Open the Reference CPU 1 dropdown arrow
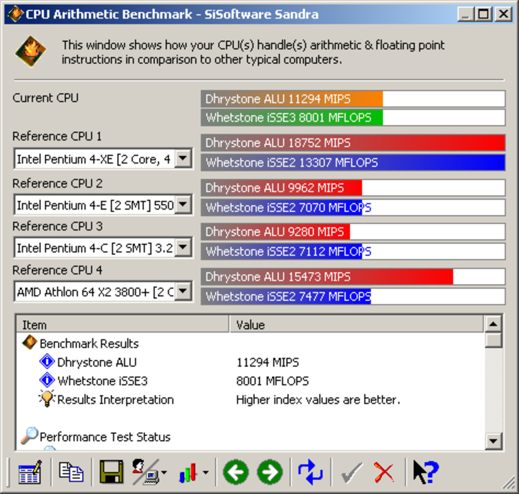This screenshot has width=519, height=494. 183,159
